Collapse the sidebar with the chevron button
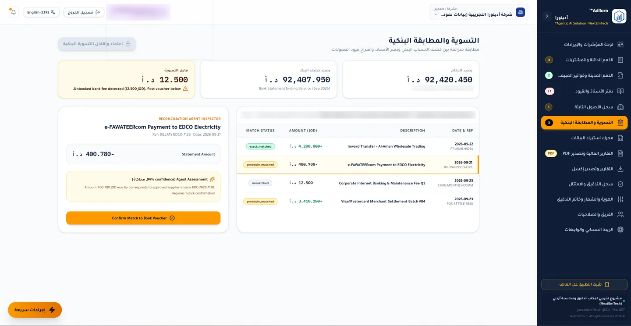 point(547,16)
